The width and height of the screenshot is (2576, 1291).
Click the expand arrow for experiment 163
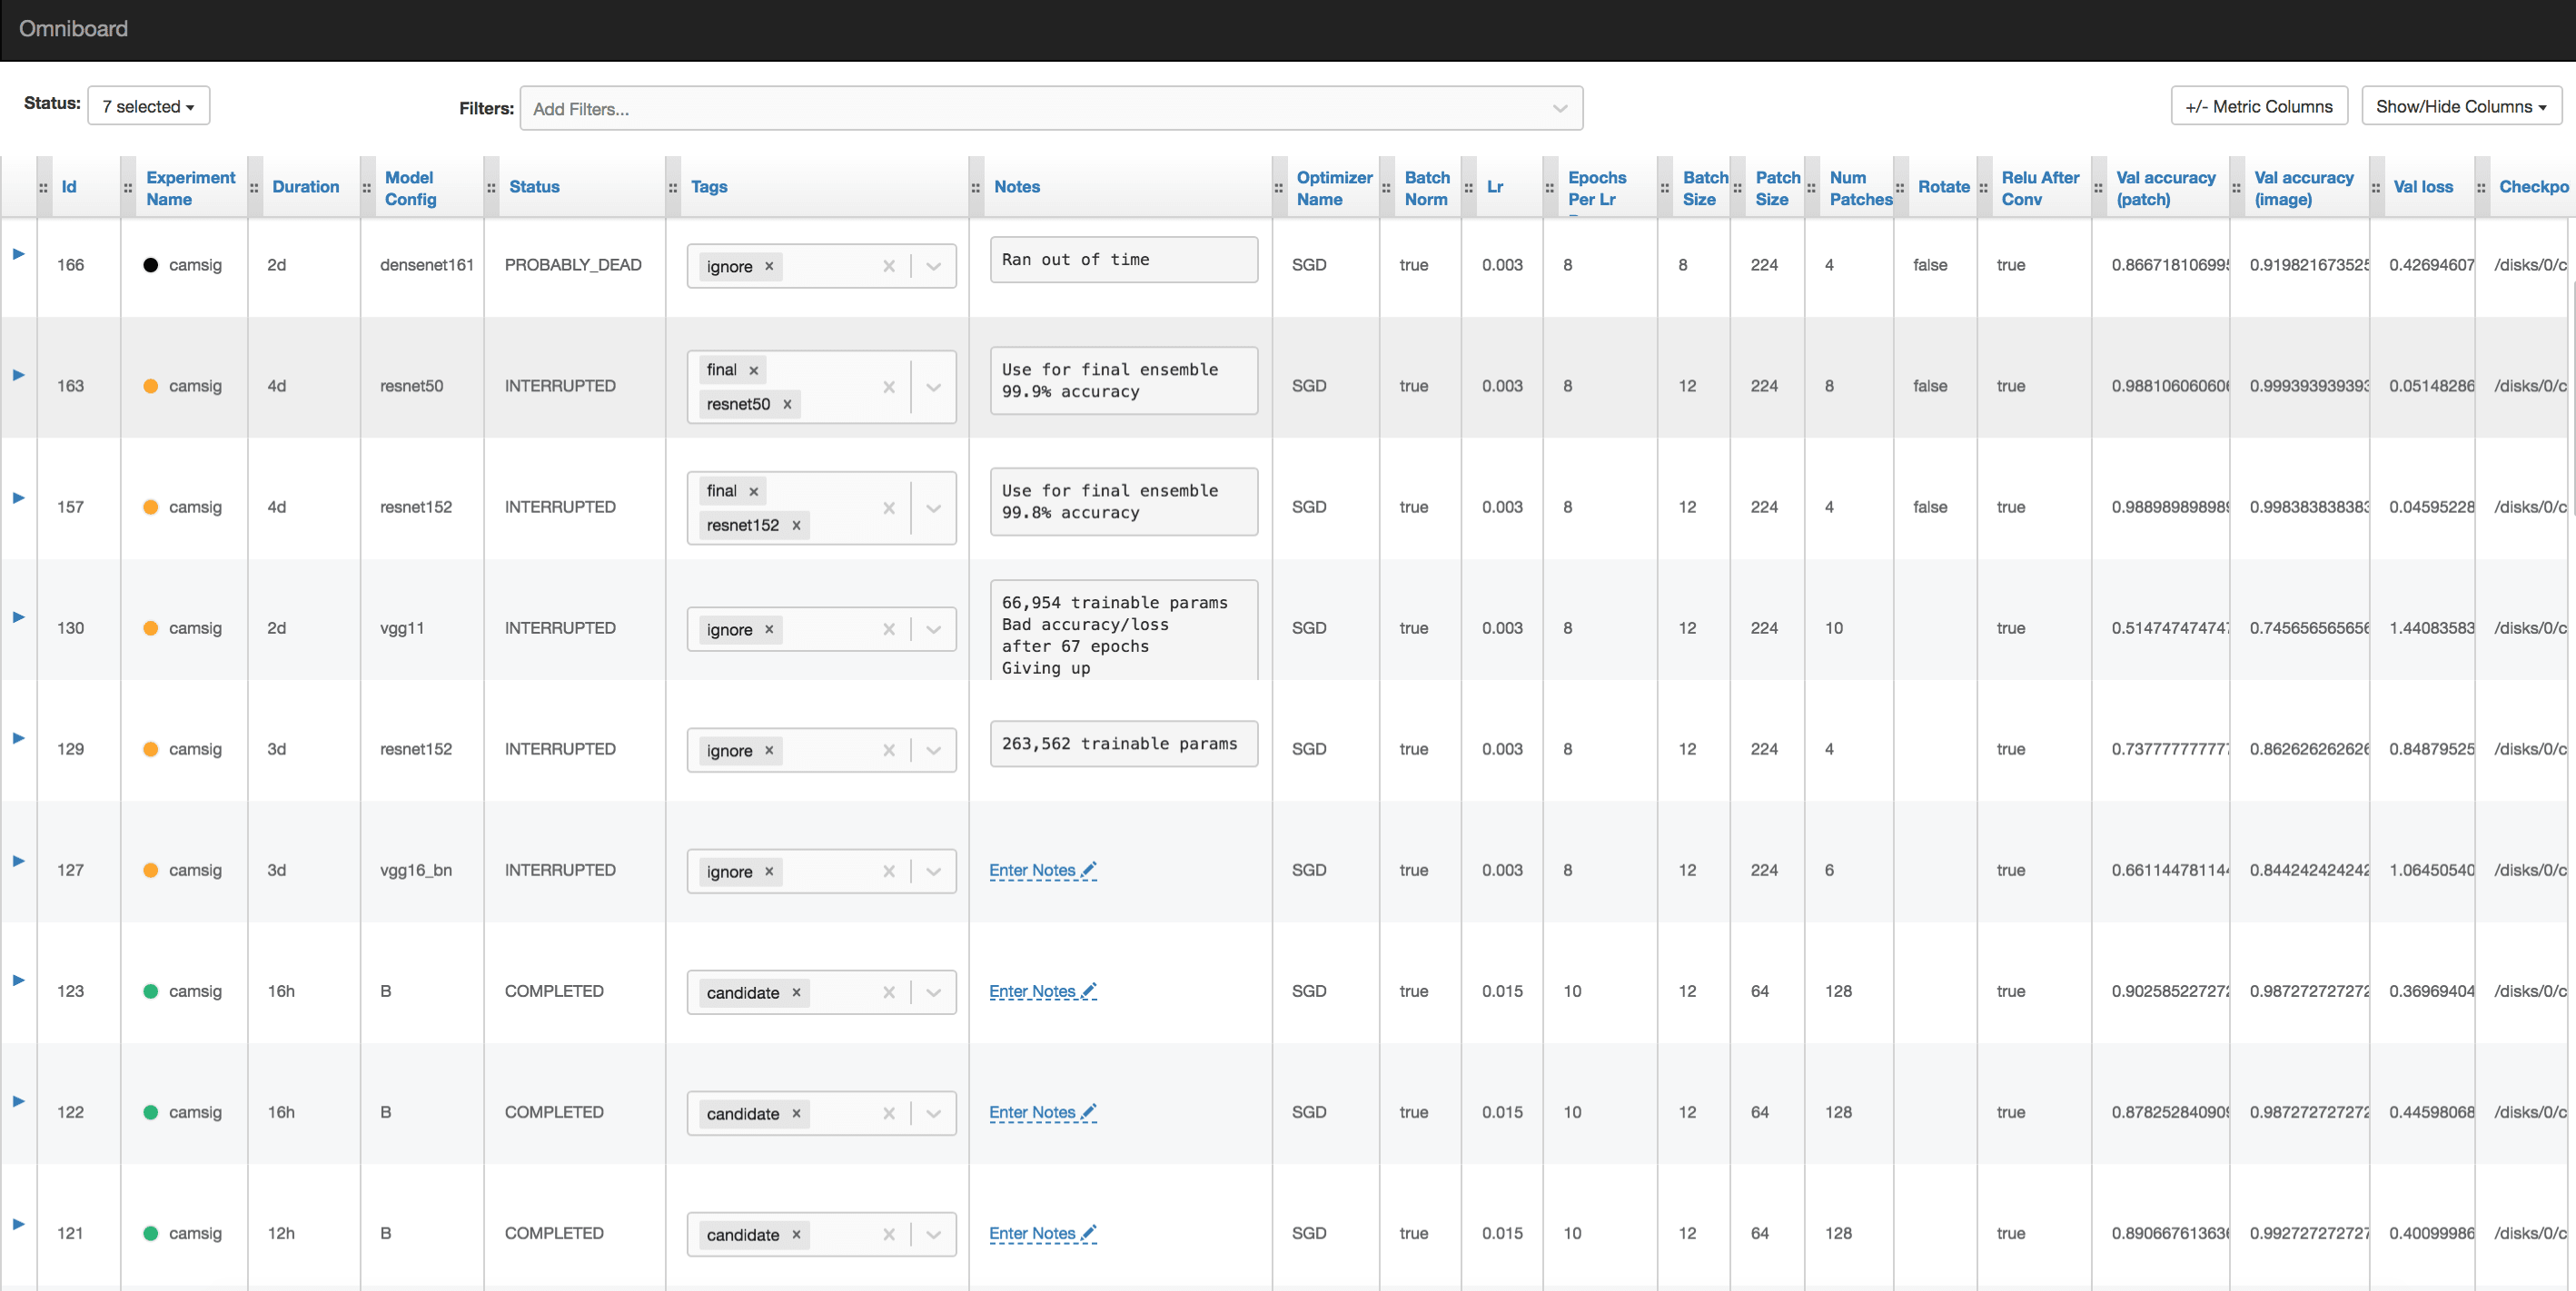[16, 380]
